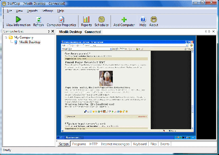Open the Events tab
The width and height of the screenshot is (219, 155).
tap(165, 144)
